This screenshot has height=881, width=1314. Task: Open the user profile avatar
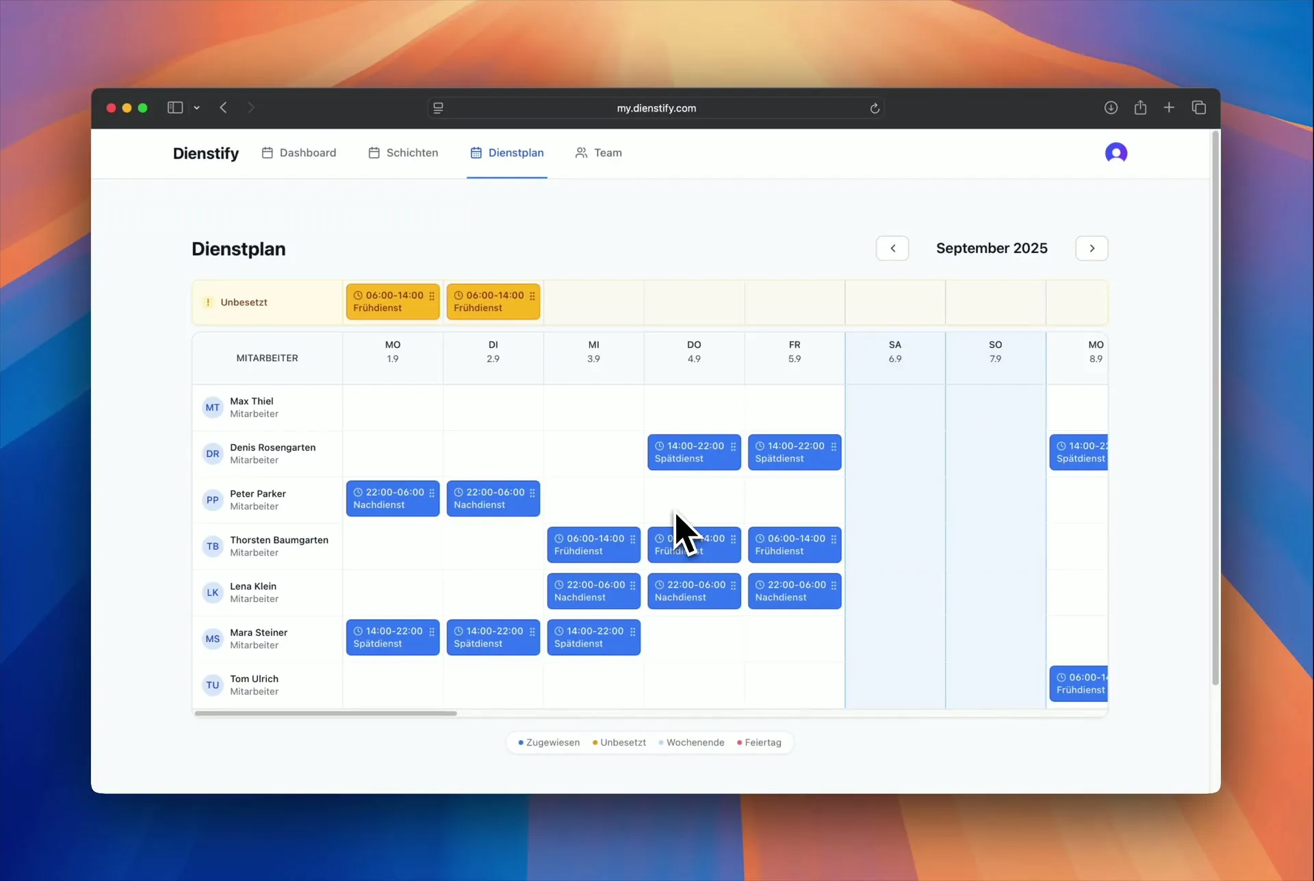pos(1117,153)
